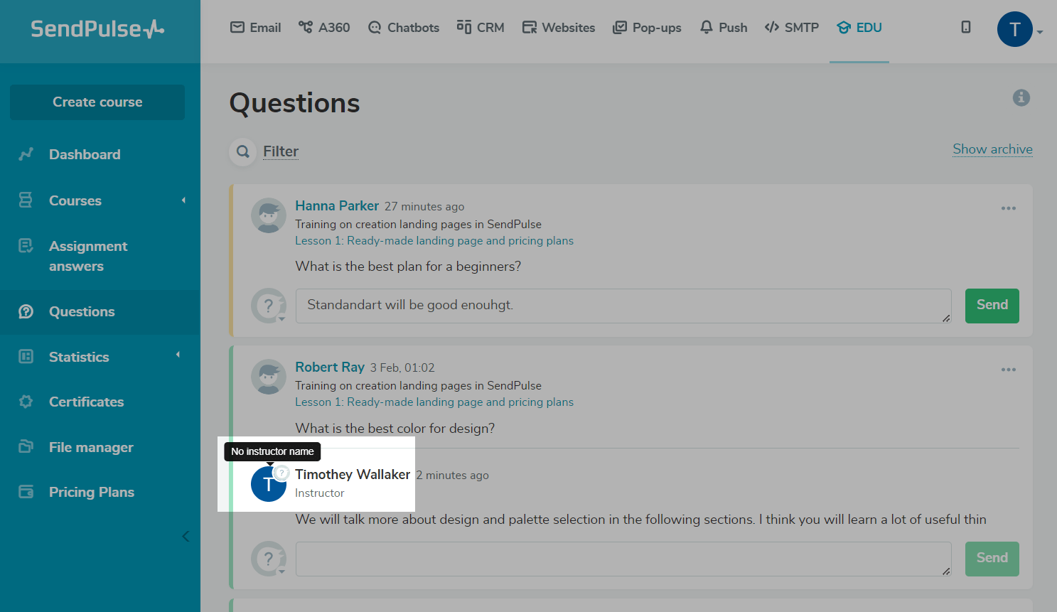This screenshot has width=1057, height=612.
Task: Click the SendPulse logo
Action: 97,29
